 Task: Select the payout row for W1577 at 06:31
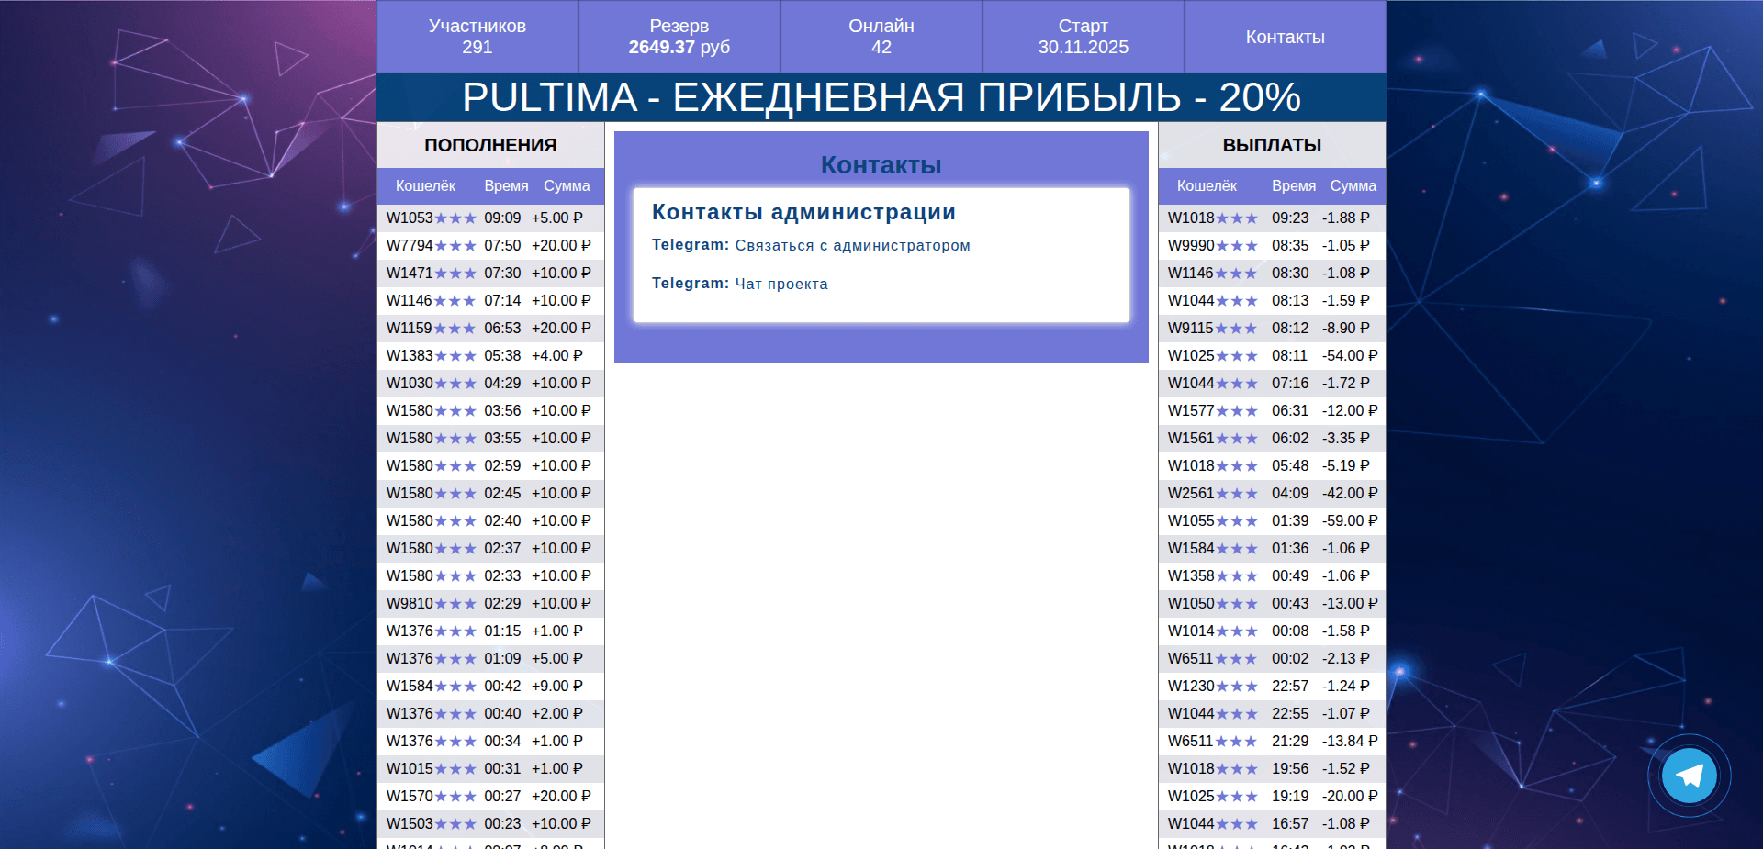[x=1271, y=411]
